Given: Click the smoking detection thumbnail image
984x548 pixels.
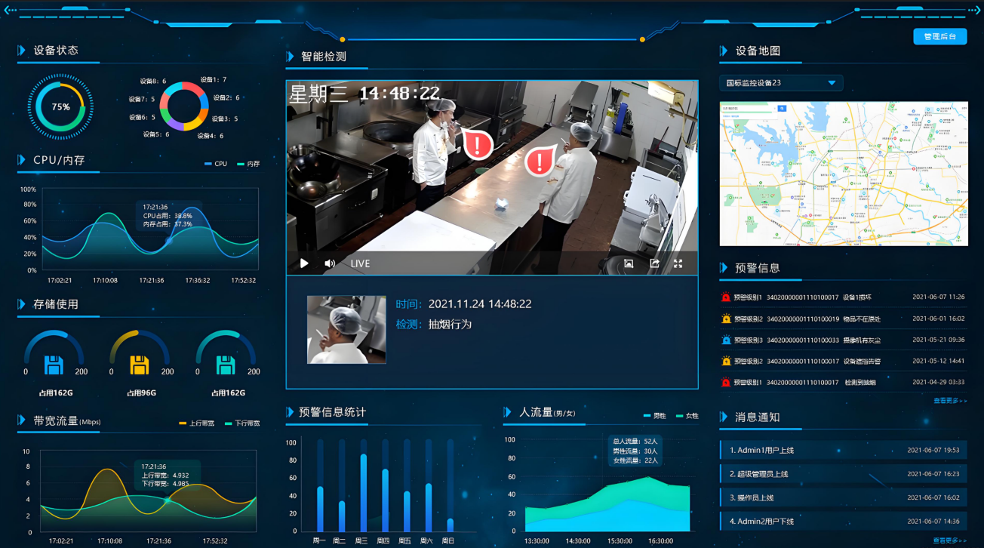Looking at the screenshot, I should pos(346,330).
